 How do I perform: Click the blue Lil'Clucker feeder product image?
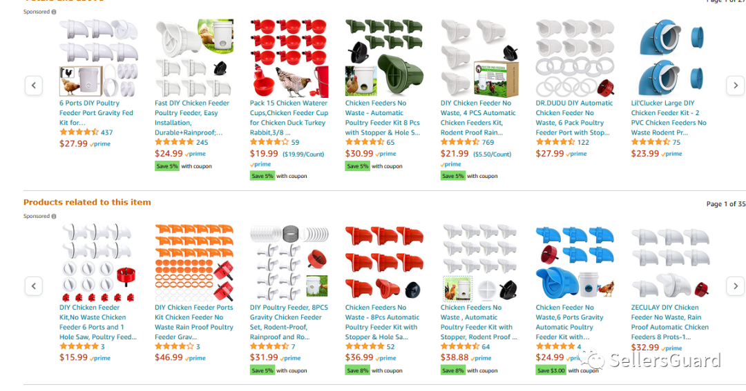(x=670, y=58)
